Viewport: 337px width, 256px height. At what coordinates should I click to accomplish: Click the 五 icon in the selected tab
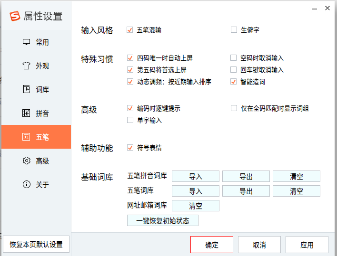pos(27,137)
